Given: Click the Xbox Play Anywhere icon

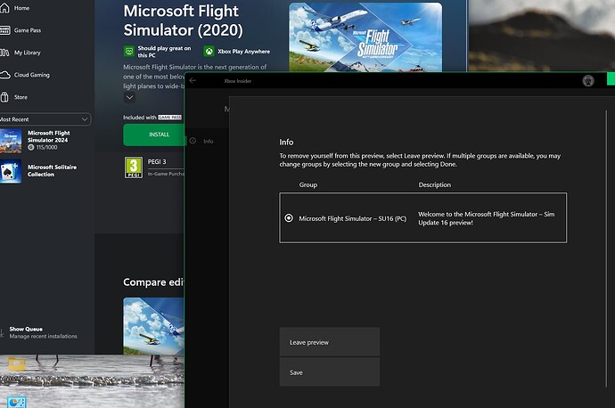Looking at the screenshot, I should point(209,52).
